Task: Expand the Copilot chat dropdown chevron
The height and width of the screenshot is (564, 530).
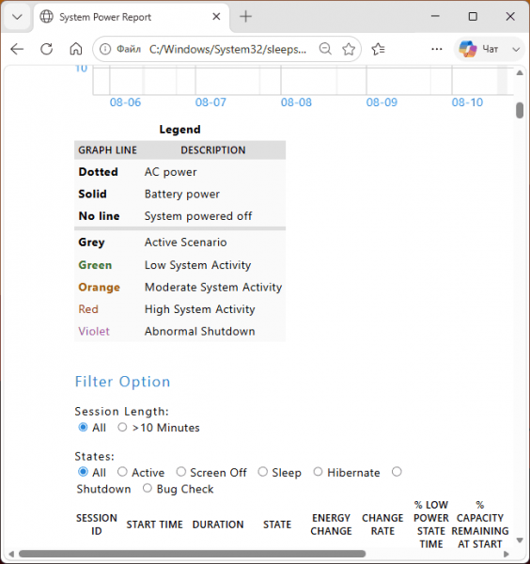Action: (516, 49)
